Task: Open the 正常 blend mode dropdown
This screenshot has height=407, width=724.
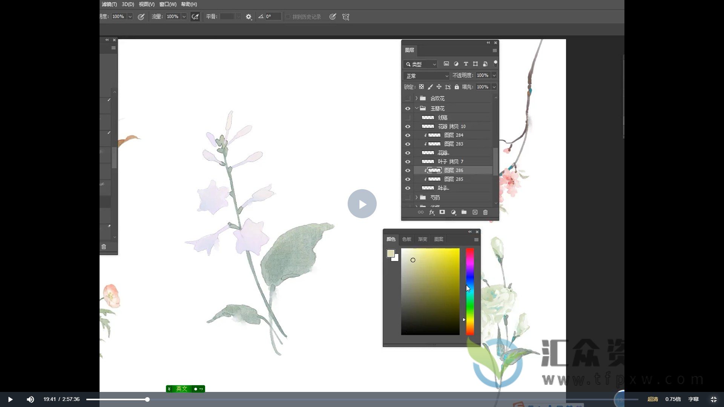Action: pyautogui.click(x=426, y=75)
